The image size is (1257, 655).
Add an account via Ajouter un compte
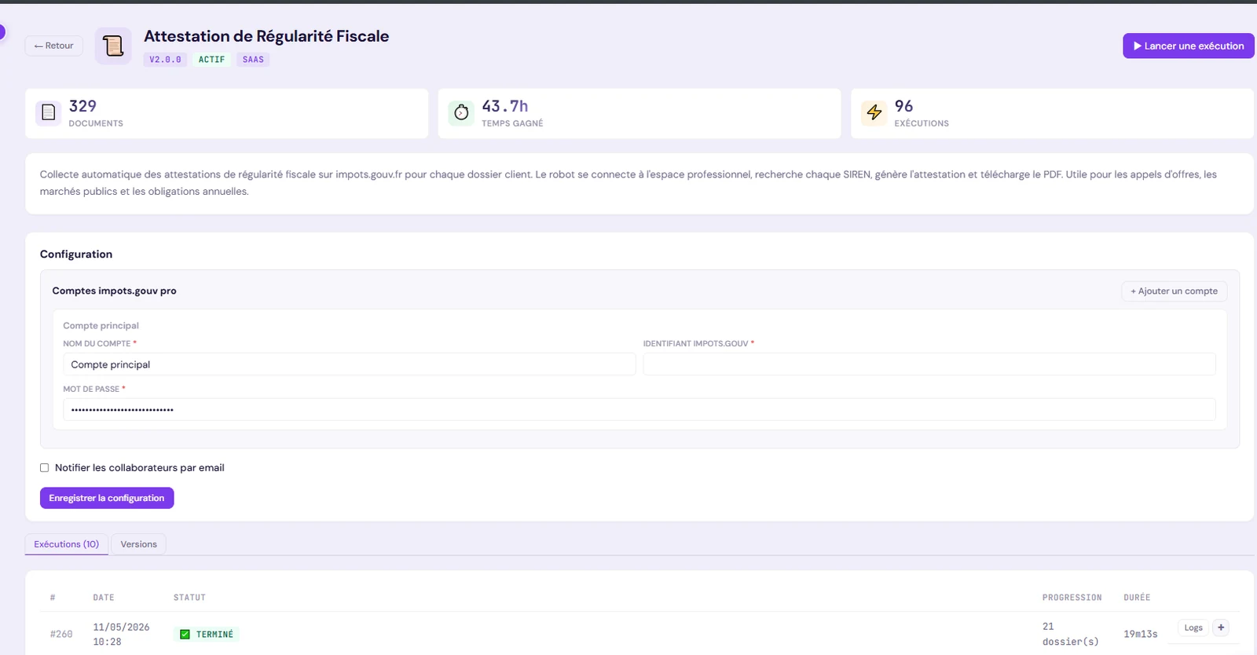(1174, 291)
